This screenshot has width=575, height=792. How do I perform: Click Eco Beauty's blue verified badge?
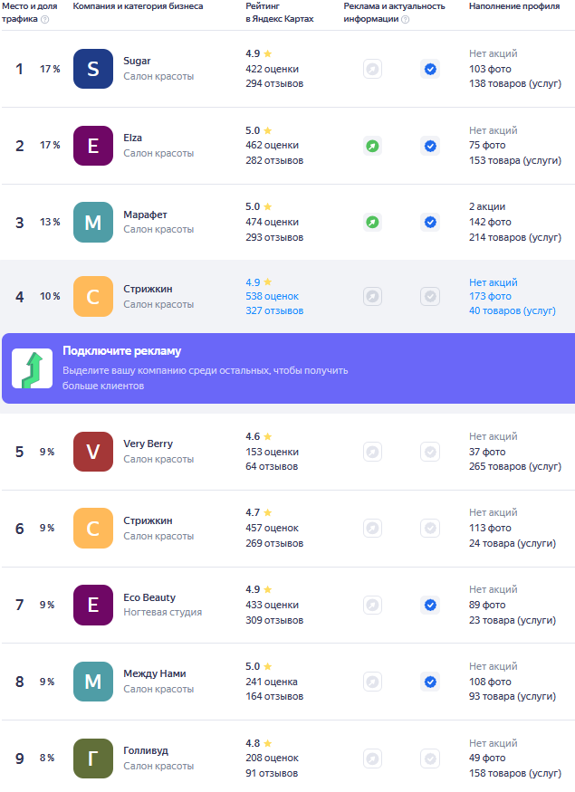(x=430, y=606)
